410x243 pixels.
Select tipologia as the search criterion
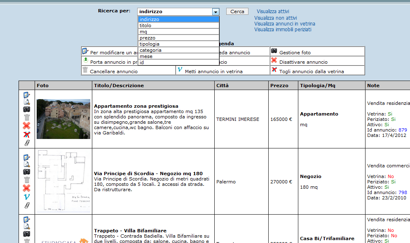click(178, 44)
